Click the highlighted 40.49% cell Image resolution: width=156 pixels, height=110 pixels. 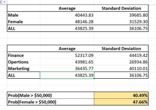click(121, 95)
